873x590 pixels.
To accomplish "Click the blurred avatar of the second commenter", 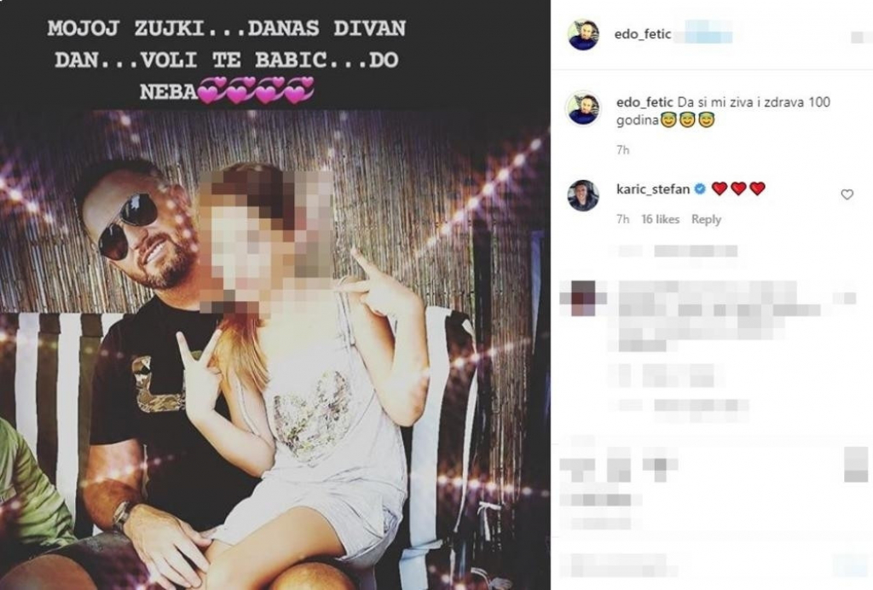I will coord(578,298).
